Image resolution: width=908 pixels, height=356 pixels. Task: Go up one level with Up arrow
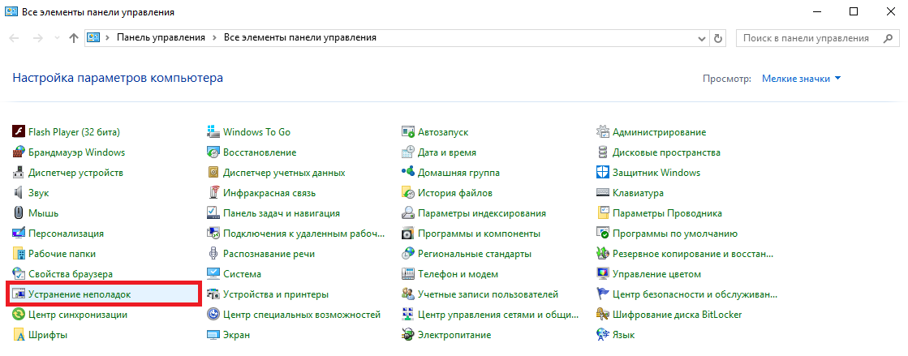(74, 38)
